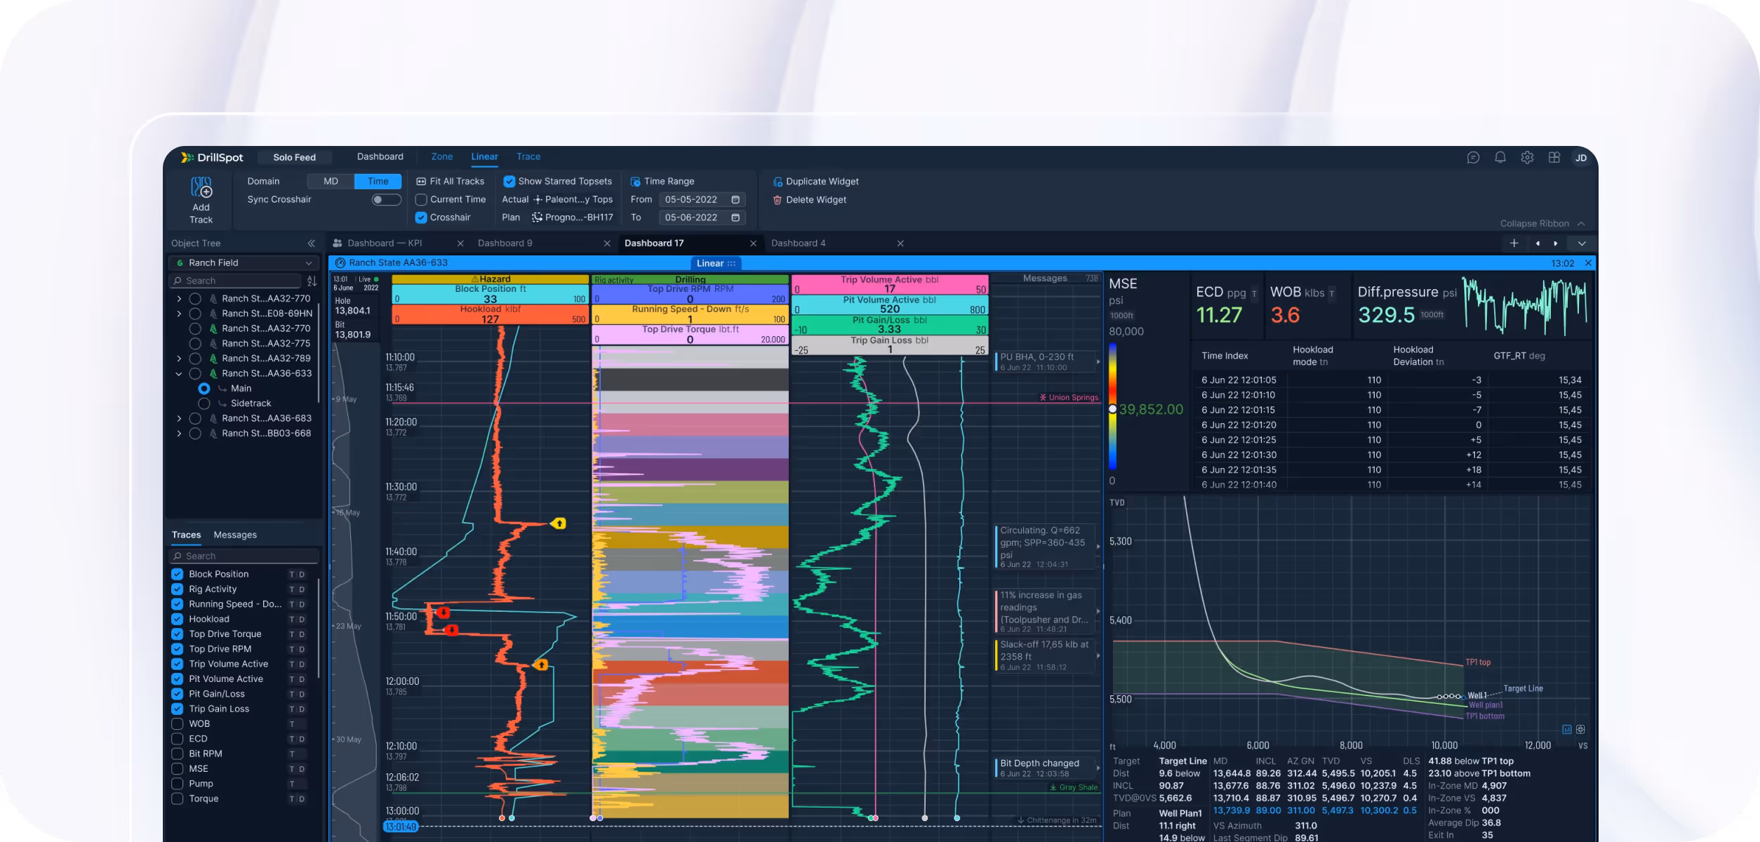
Task: Close the Dashboard 4 tab
Action: coord(900,243)
